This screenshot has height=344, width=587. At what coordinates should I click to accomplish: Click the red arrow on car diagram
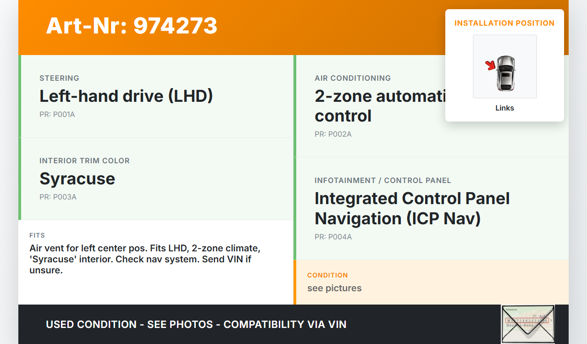[x=491, y=66]
